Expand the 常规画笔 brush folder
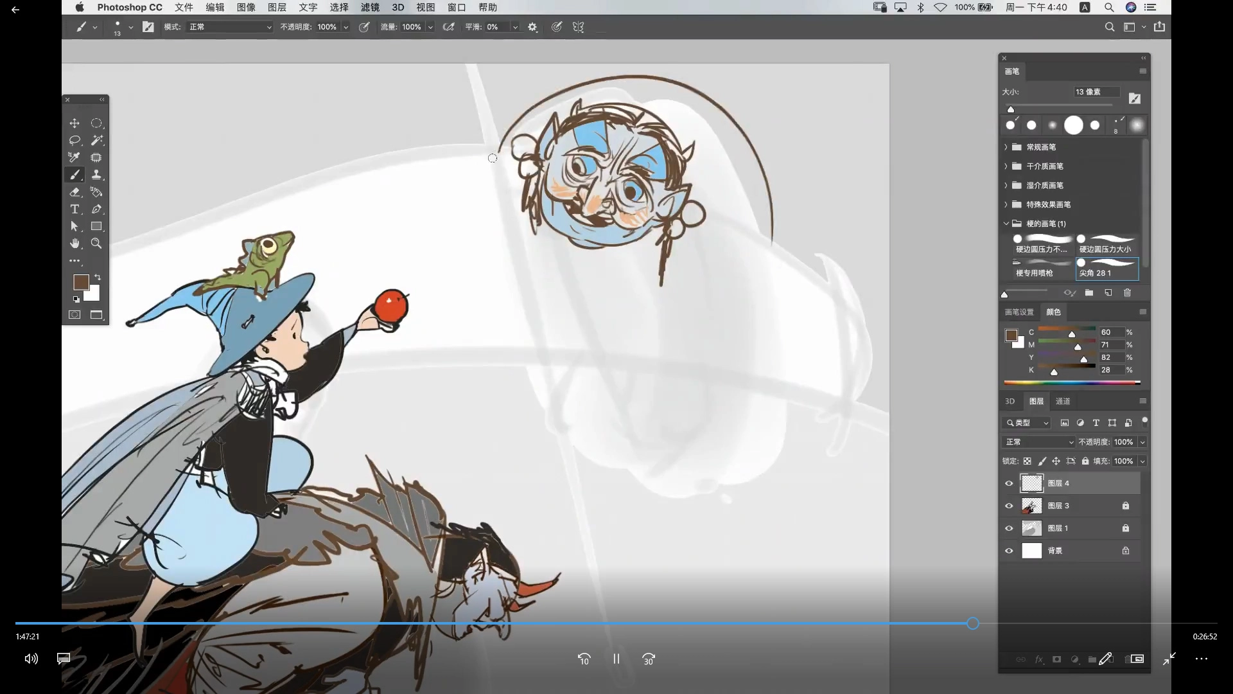This screenshot has height=694, width=1233. pos(1006,147)
